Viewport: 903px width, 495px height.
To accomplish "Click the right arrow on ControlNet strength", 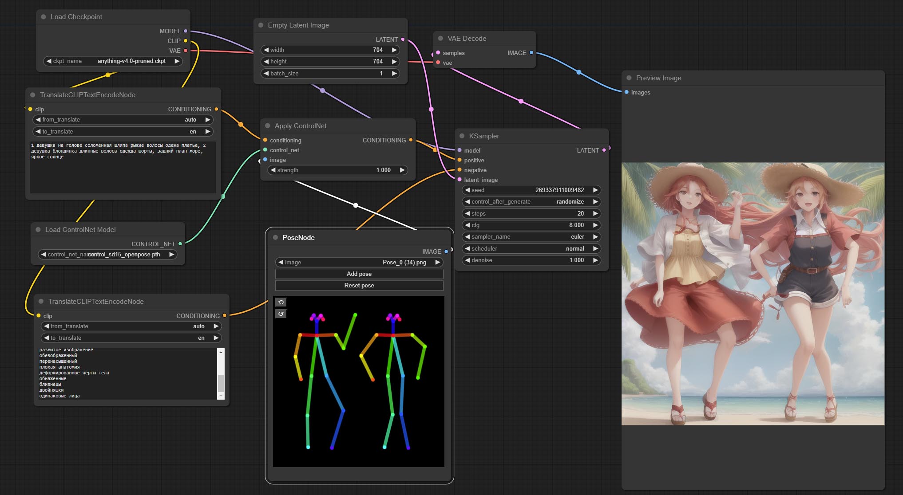I will [x=402, y=170].
